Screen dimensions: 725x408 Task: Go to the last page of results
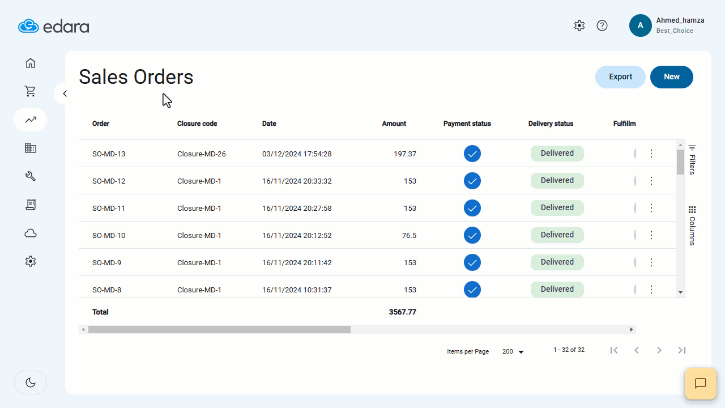click(x=682, y=350)
